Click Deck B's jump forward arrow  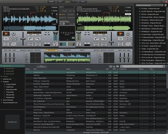104,39
